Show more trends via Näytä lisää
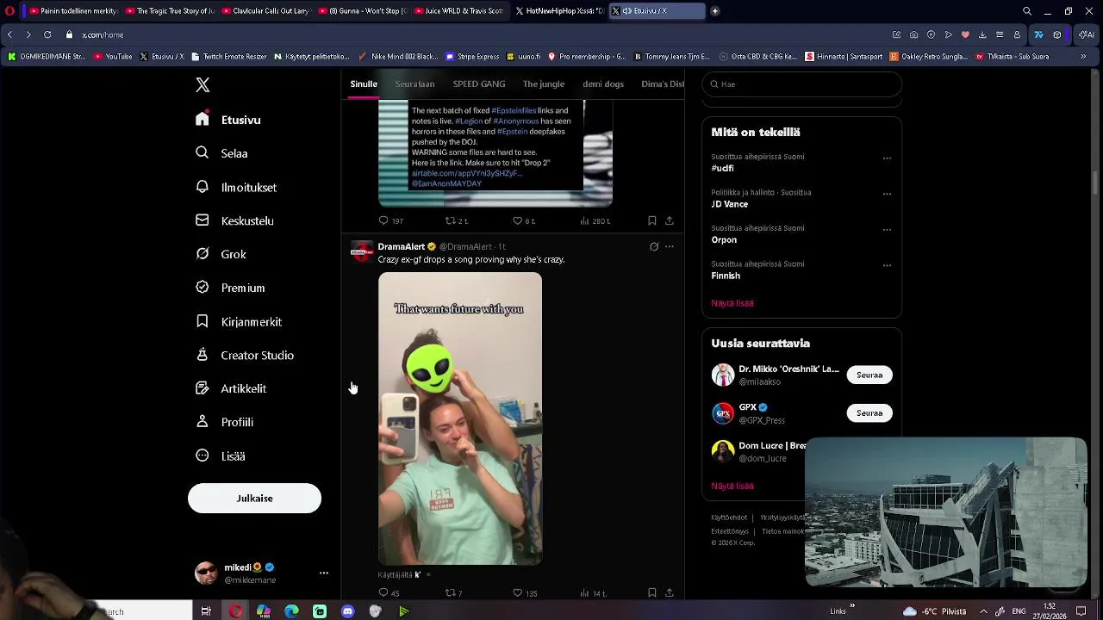 tap(732, 303)
